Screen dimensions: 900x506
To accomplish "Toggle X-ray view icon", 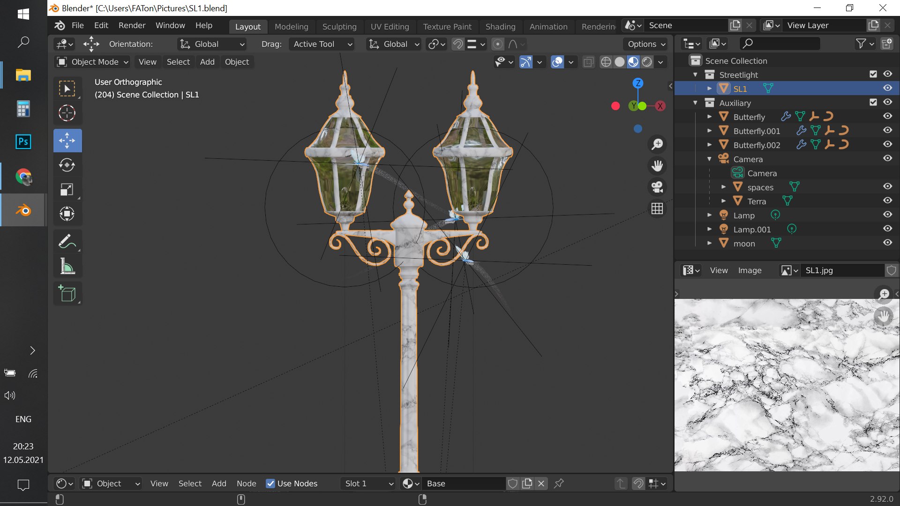I will [588, 62].
